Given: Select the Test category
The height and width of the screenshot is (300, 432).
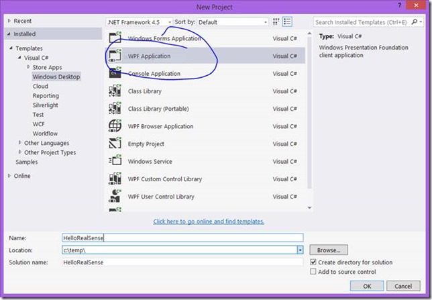Looking at the screenshot, I should coord(38,115).
